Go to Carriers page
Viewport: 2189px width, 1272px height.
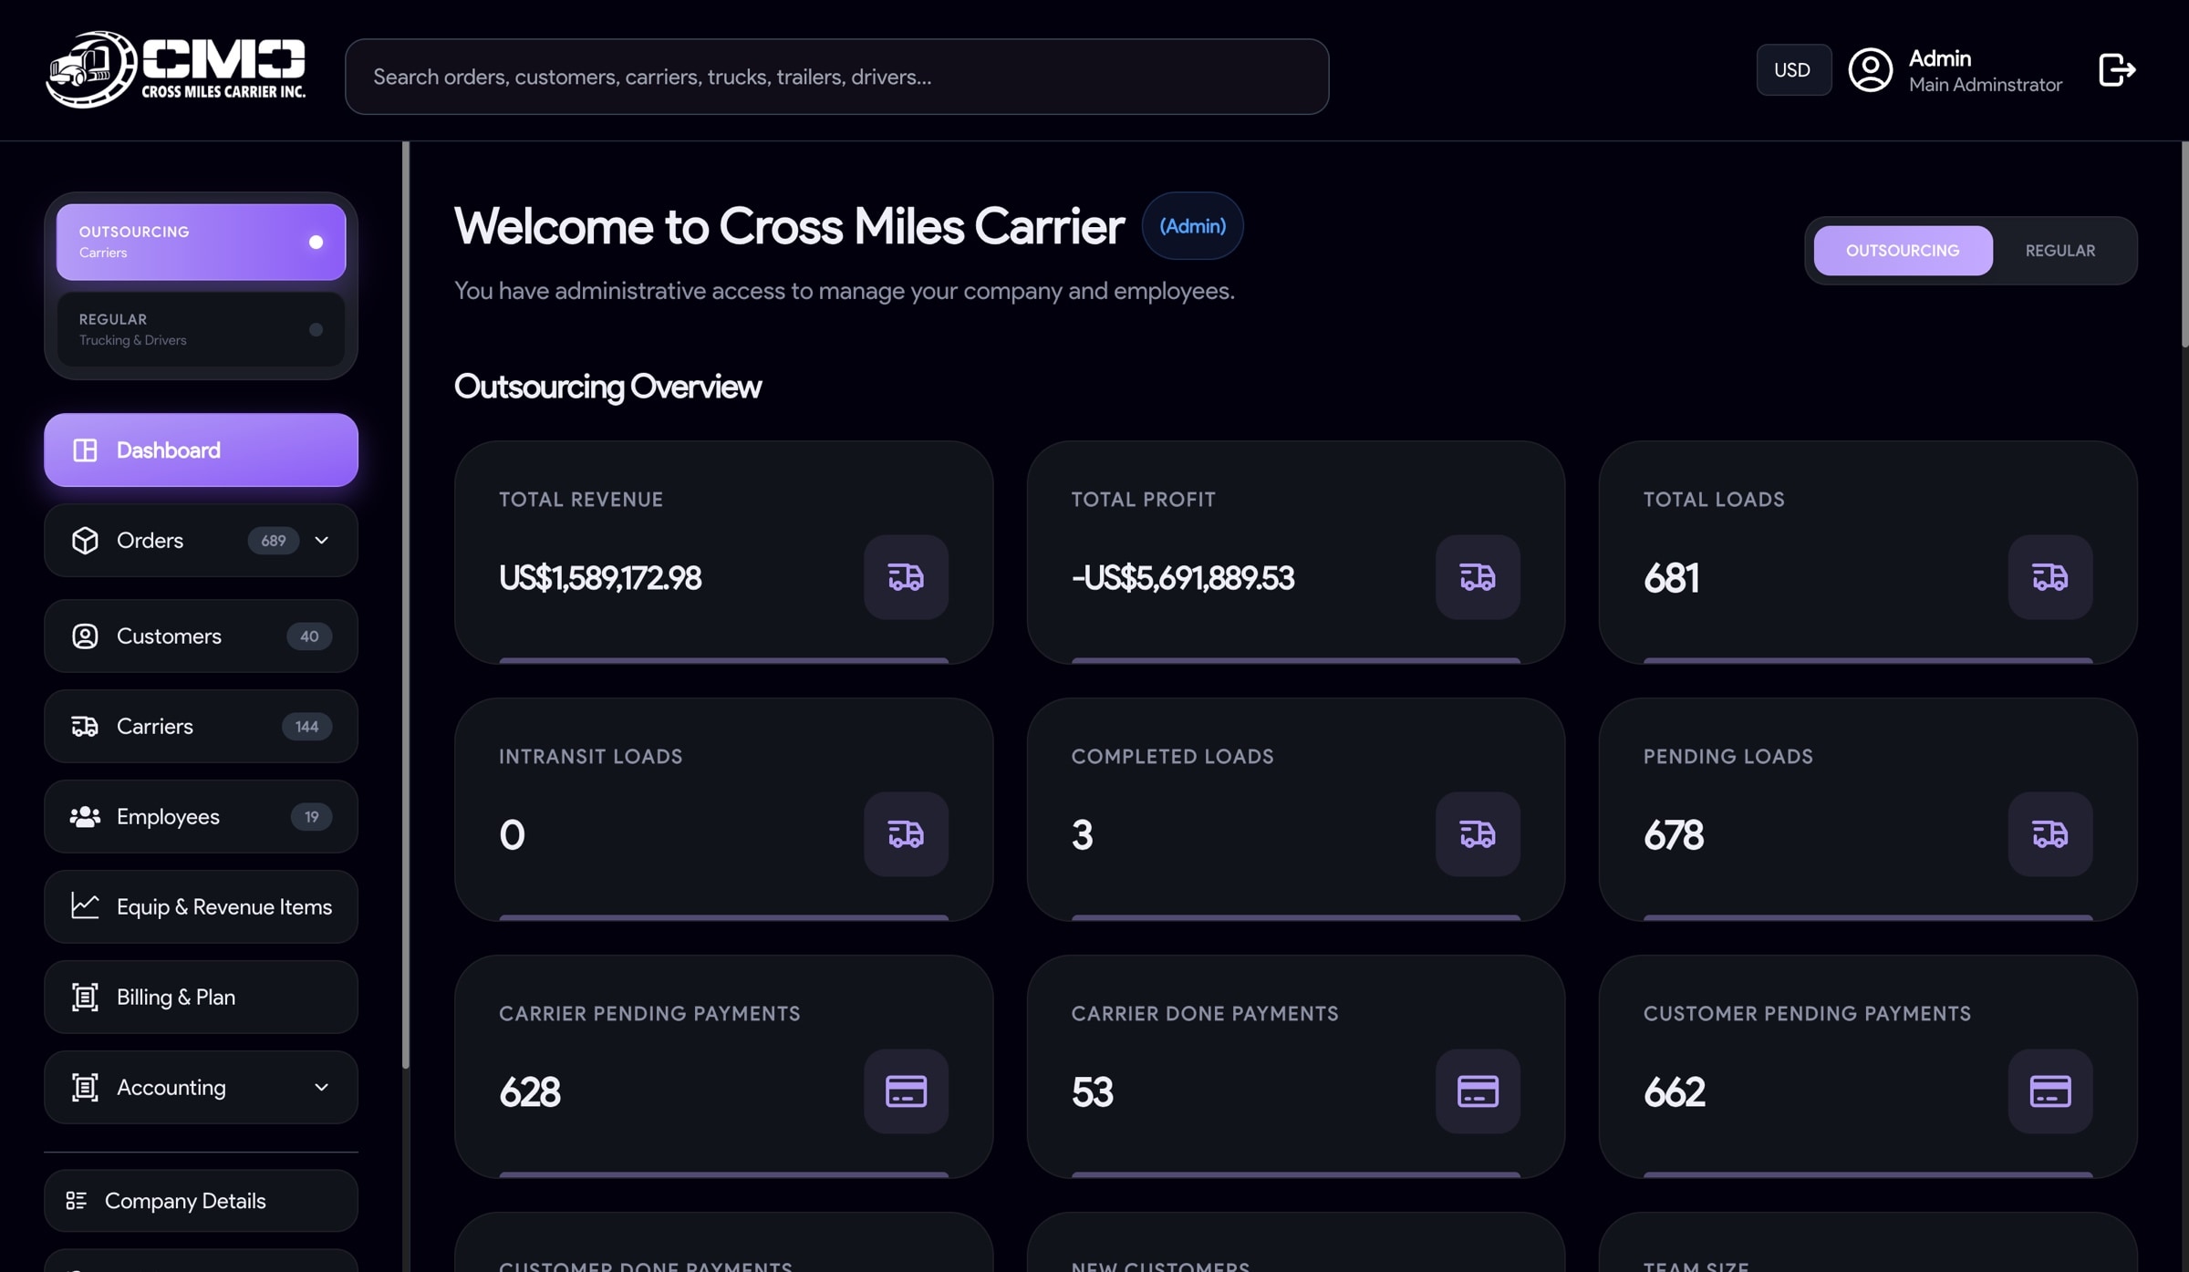coord(201,727)
